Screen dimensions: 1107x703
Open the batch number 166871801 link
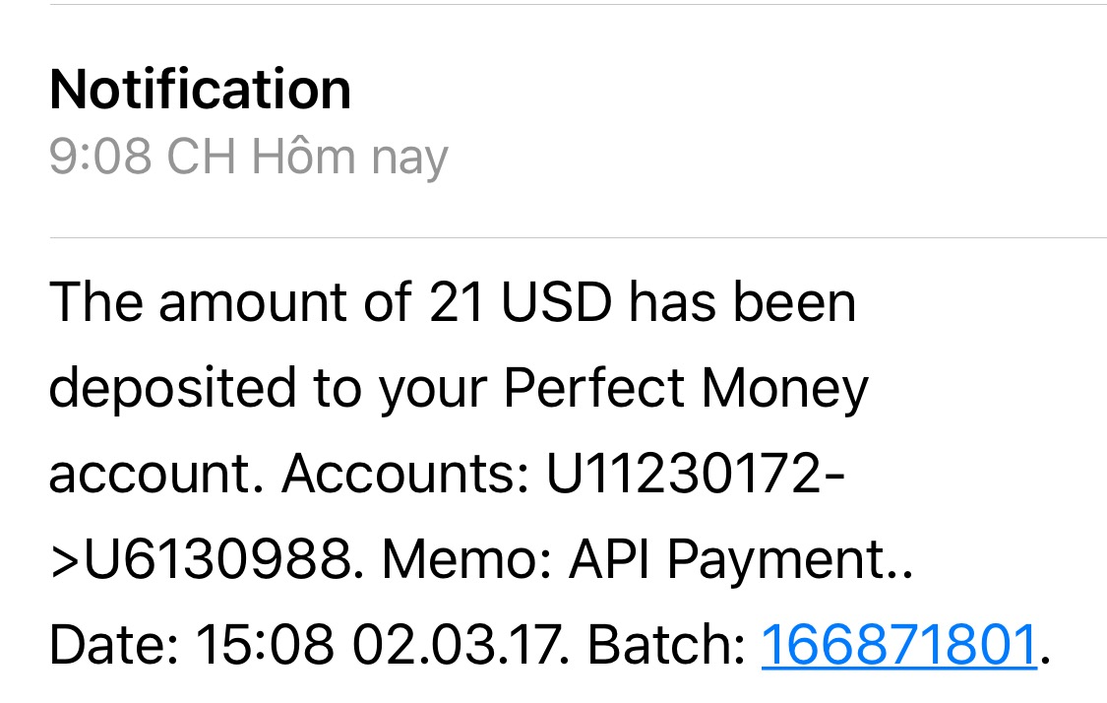(x=898, y=646)
